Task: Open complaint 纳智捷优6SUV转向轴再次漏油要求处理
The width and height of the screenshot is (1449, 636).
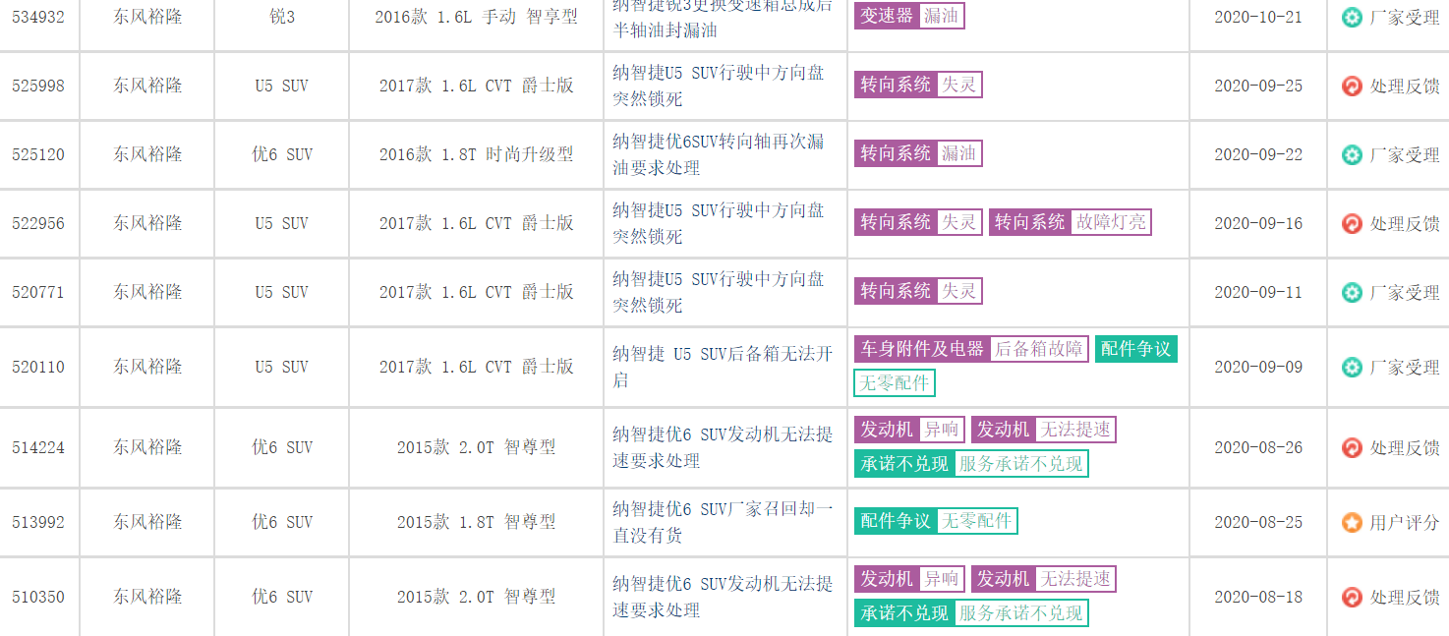Action: [x=719, y=154]
